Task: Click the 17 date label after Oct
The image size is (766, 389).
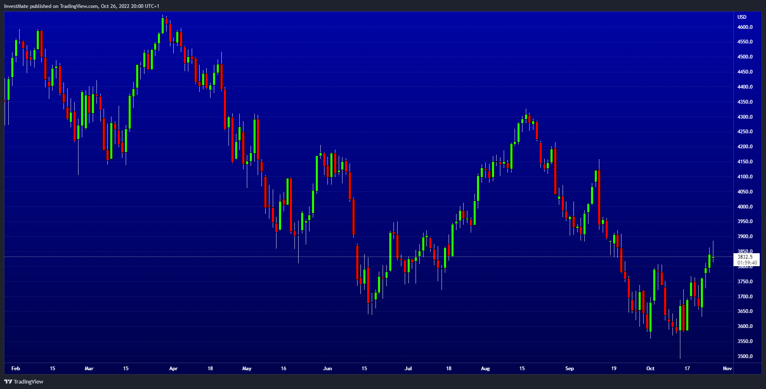Action: [687, 369]
